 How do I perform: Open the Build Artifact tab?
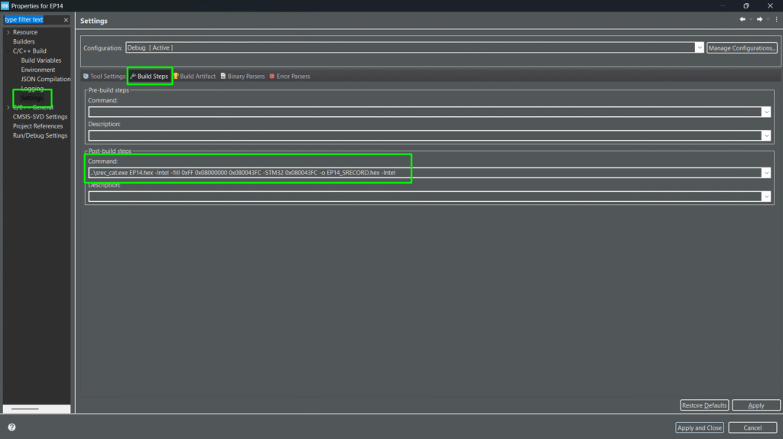click(x=194, y=76)
